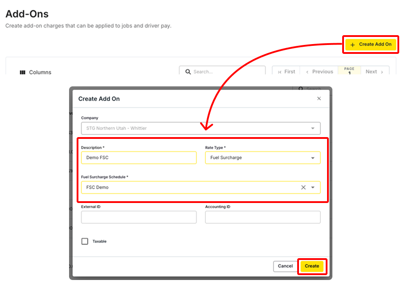The image size is (401, 284).
Task: Click the magnifier icon in the Search field
Action: 188,72
